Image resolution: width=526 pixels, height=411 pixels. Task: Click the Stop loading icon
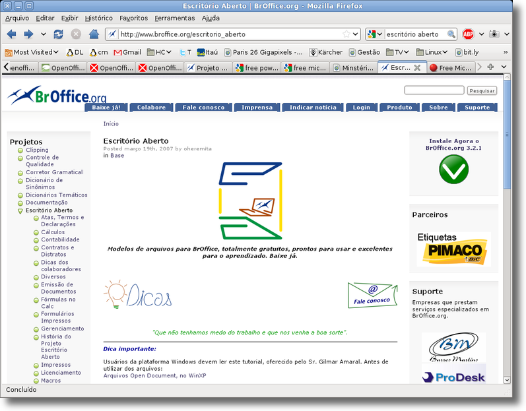[x=76, y=34]
